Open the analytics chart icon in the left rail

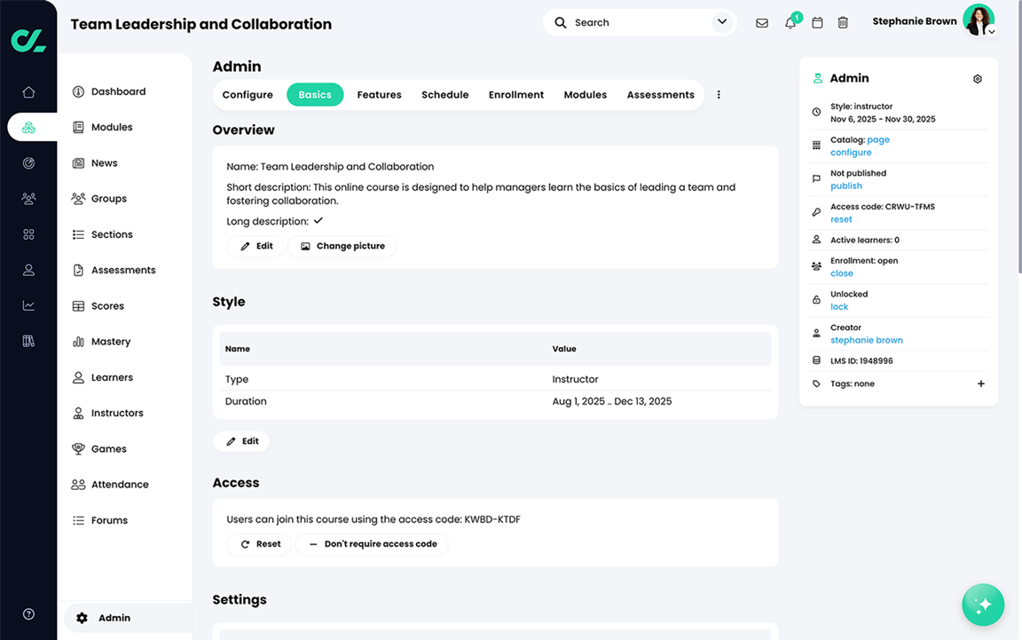click(28, 304)
